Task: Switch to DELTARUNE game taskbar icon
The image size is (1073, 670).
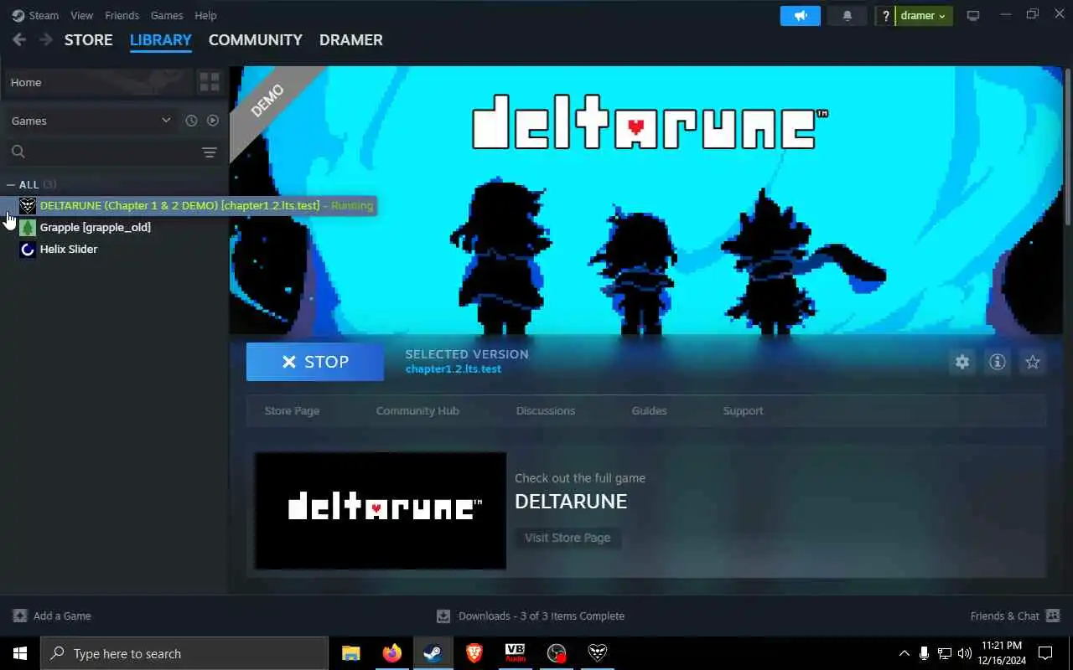Action: coord(598,653)
